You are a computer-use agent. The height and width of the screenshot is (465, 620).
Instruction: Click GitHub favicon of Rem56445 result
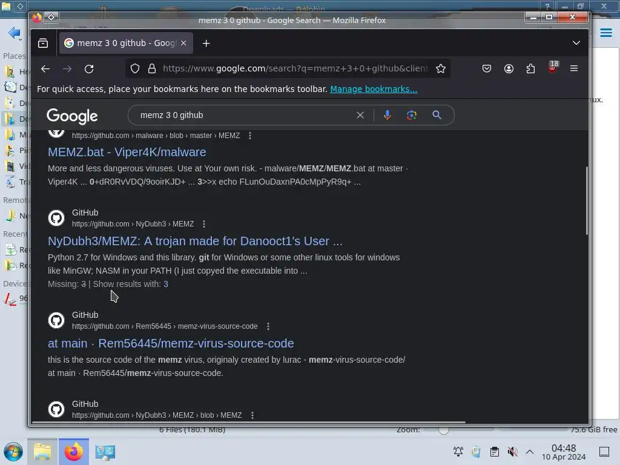tap(56, 320)
